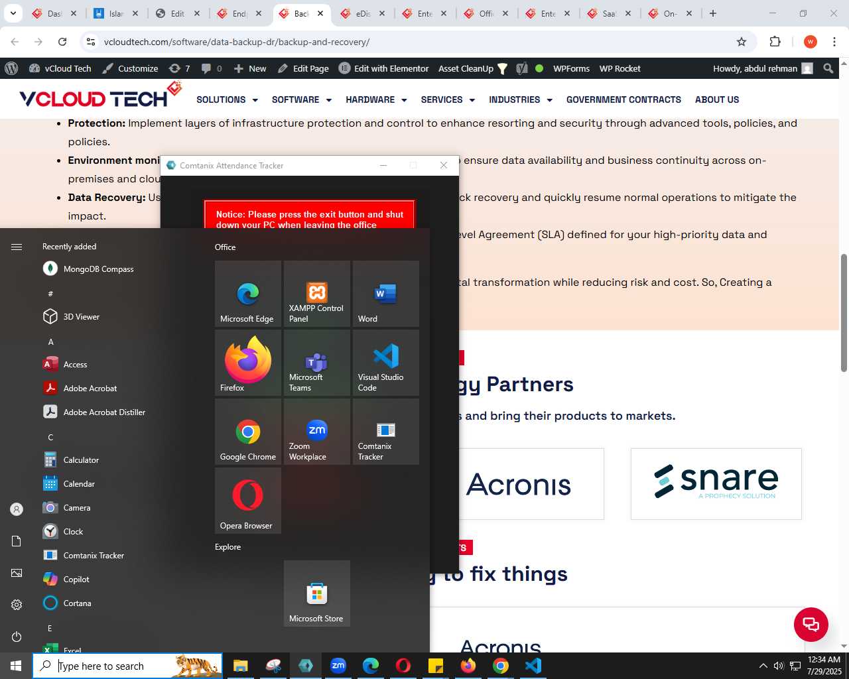Image resolution: width=849 pixels, height=679 pixels.
Task: Show hidden system tray icons
Action: click(x=763, y=666)
